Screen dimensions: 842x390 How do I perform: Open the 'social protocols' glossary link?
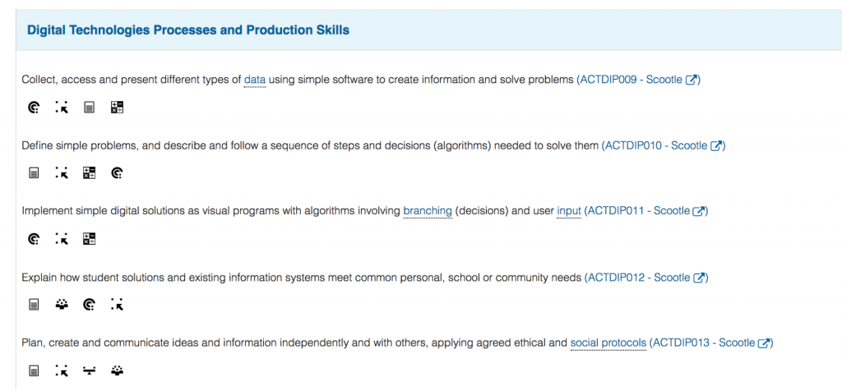coord(608,343)
